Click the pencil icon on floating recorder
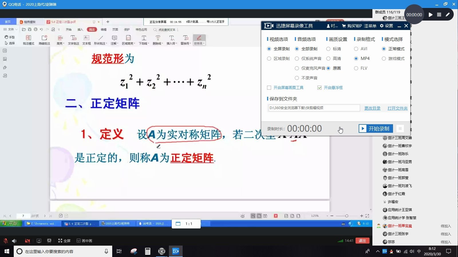 [x=448, y=15]
